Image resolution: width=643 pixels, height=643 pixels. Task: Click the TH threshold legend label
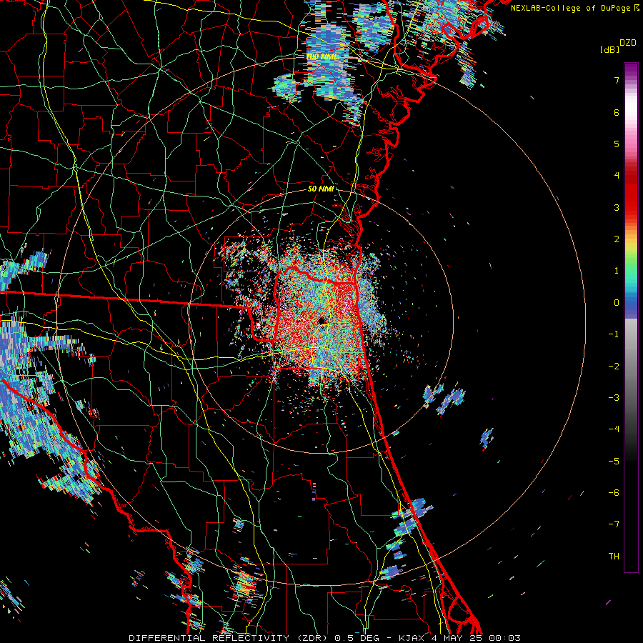[614, 557]
